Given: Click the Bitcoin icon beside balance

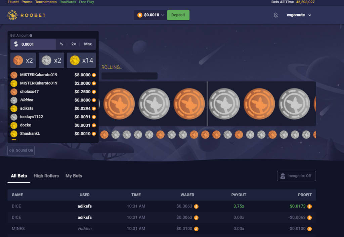Looking at the screenshot, I should coord(140,15).
